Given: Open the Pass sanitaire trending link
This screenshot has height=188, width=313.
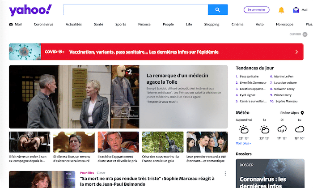Looking at the screenshot, I should coord(250,77).
